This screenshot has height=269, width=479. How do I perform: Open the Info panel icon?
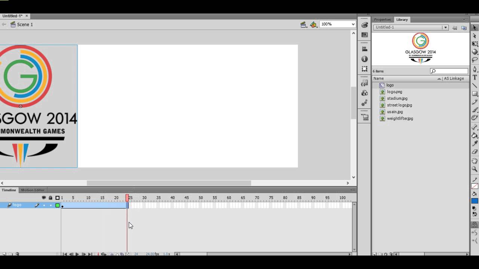(364, 59)
